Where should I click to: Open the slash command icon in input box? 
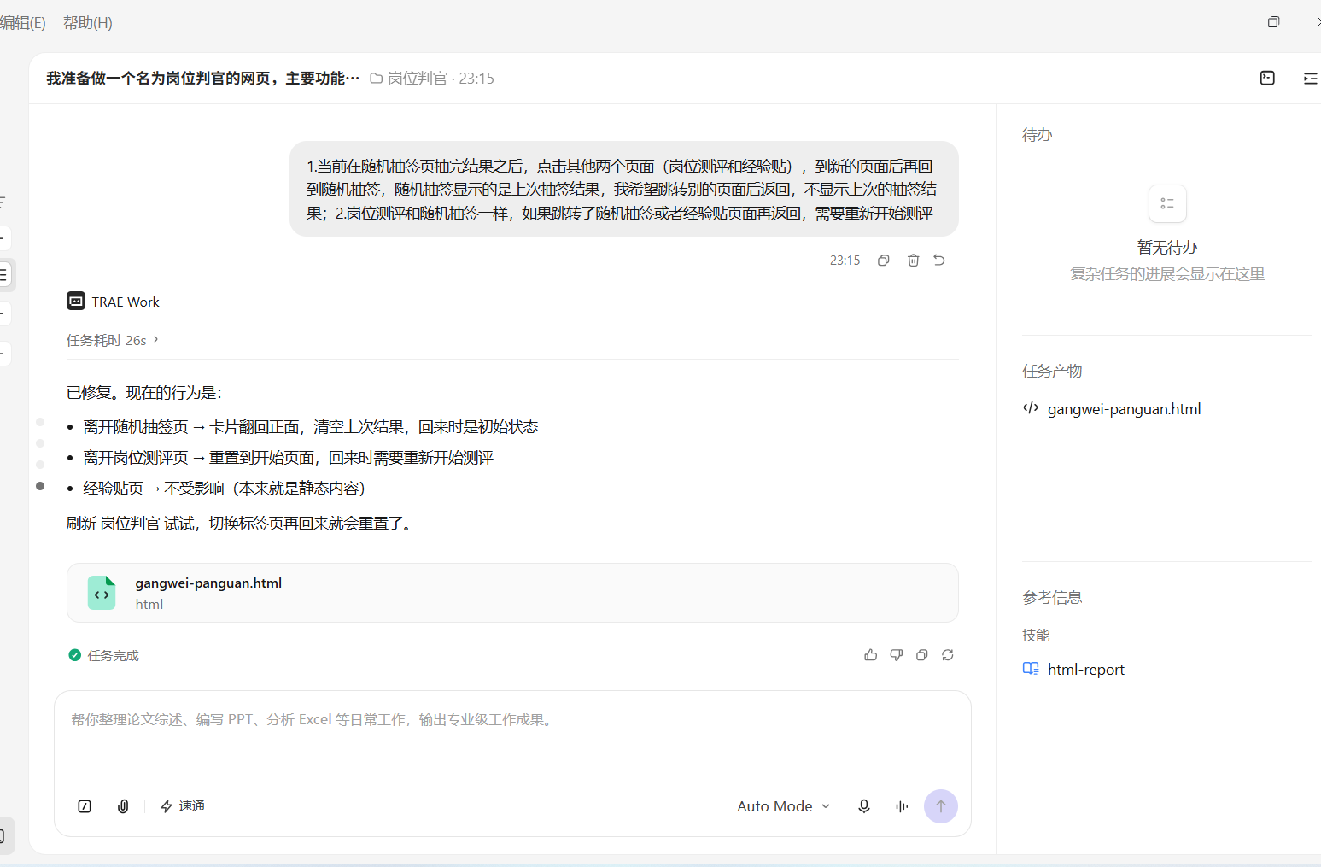(x=85, y=806)
